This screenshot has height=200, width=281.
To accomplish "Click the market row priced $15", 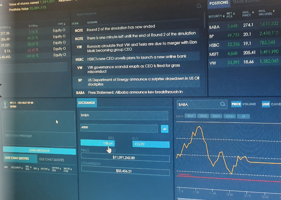I will [x=33, y=50].
